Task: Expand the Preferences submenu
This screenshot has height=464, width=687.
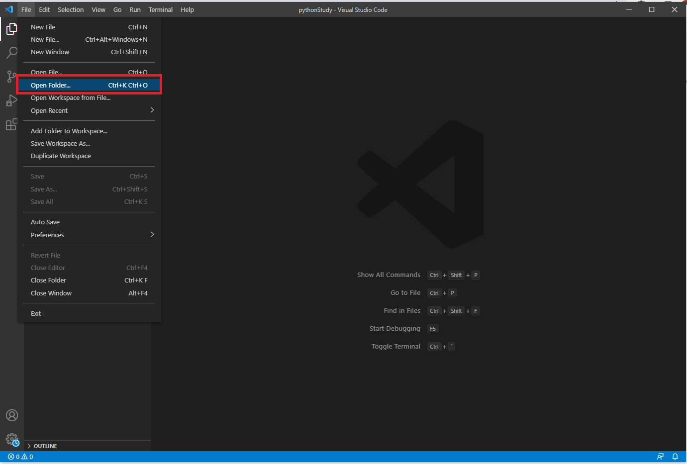Action: tap(90, 235)
